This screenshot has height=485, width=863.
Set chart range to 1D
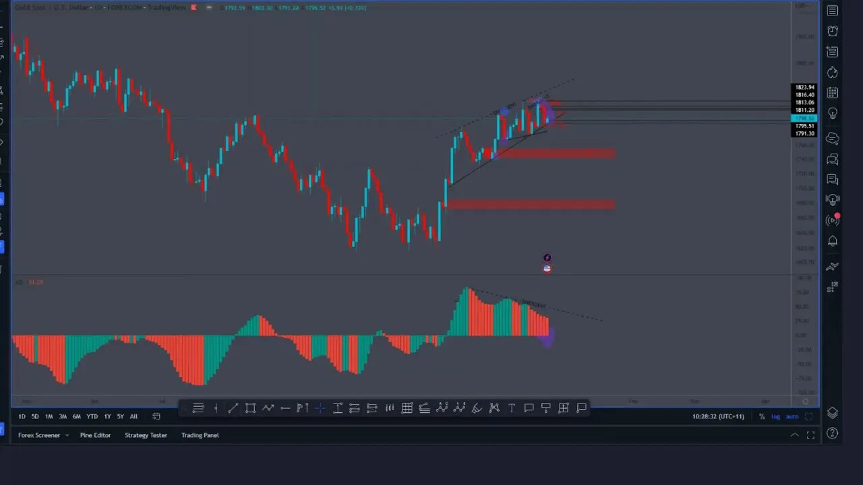pos(22,416)
